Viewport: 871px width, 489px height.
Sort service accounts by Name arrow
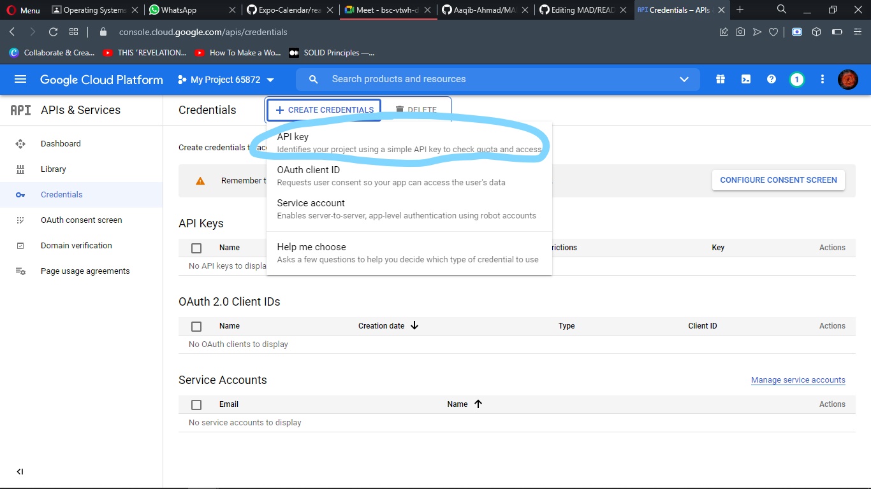tap(478, 404)
